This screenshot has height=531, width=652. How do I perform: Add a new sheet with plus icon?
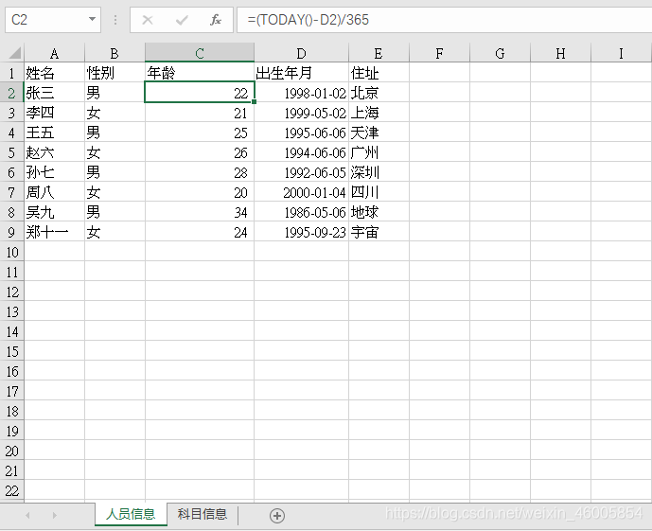277,516
